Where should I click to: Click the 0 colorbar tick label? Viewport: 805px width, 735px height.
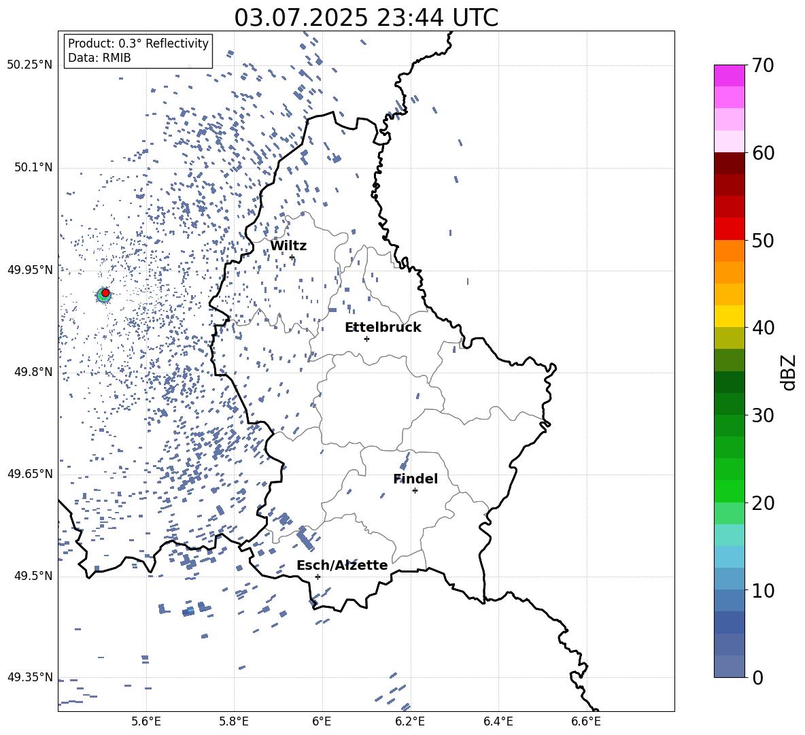pos(757,677)
